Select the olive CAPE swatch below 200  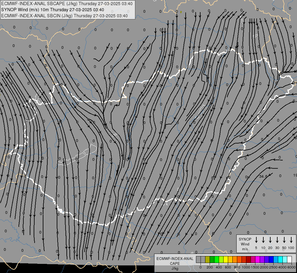pos(208,259)
